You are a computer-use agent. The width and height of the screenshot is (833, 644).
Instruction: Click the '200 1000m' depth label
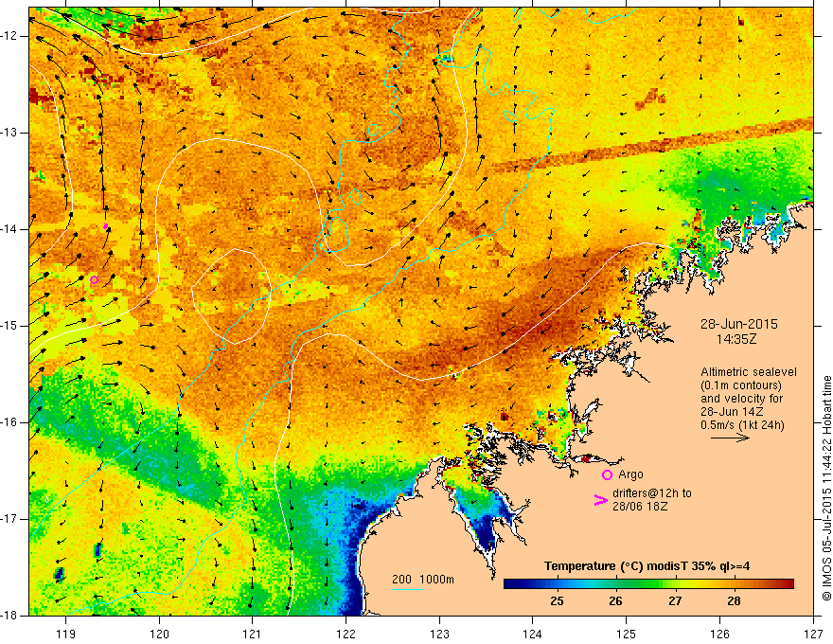tap(423, 580)
